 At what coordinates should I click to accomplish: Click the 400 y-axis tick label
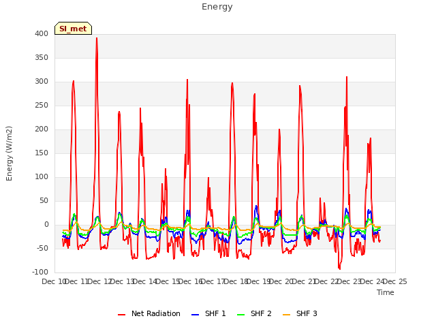42,34
